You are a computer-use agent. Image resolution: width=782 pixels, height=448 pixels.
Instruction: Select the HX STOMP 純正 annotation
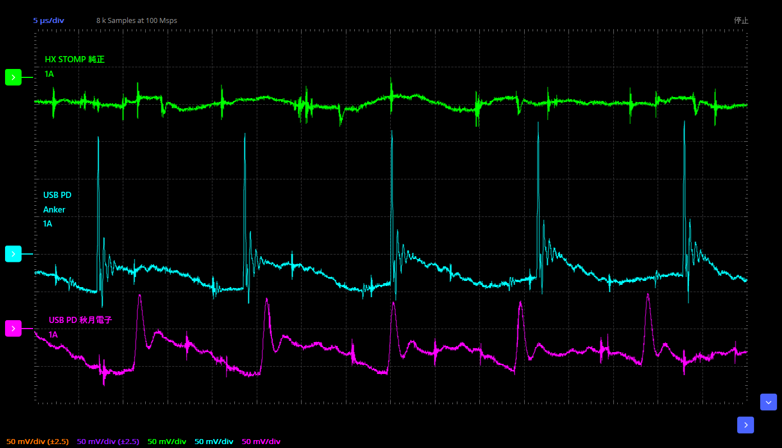click(x=75, y=59)
